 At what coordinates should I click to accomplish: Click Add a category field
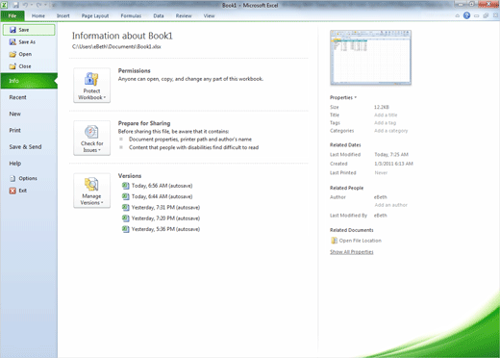click(391, 131)
